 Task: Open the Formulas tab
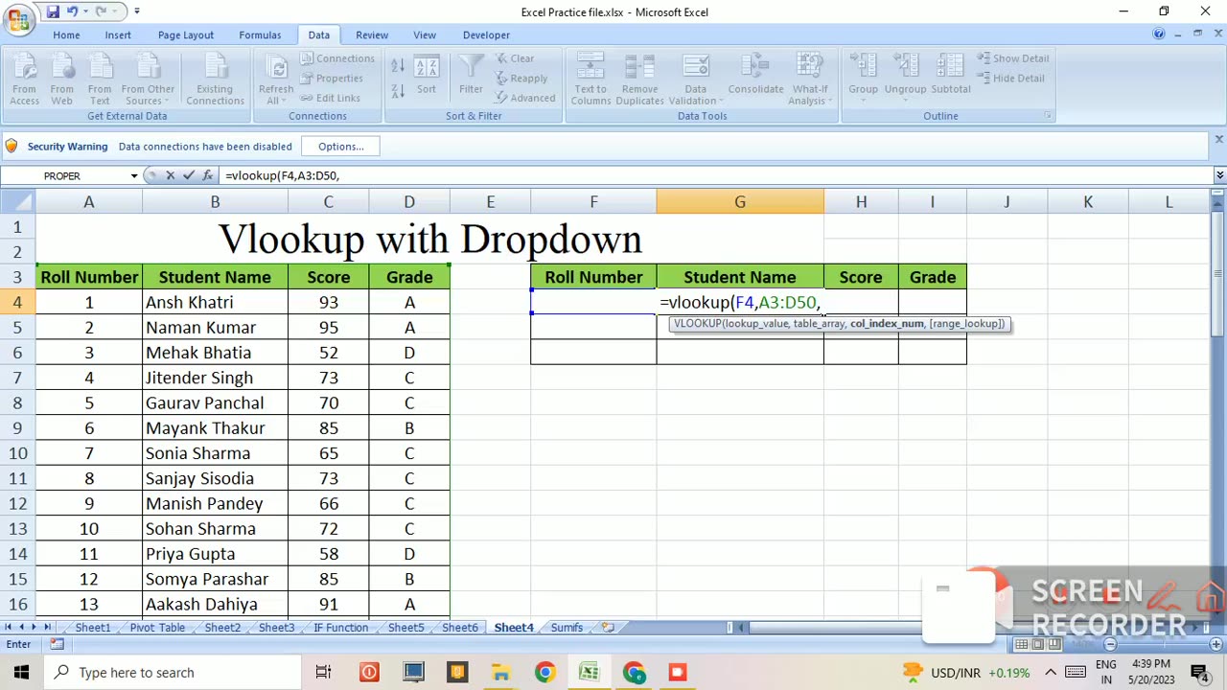pyautogui.click(x=260, y=35)
